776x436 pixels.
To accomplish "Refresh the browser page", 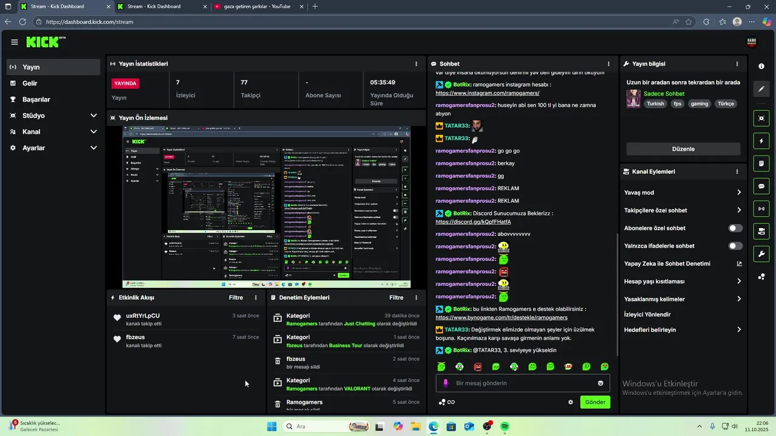I will click(x=22, y=22).
